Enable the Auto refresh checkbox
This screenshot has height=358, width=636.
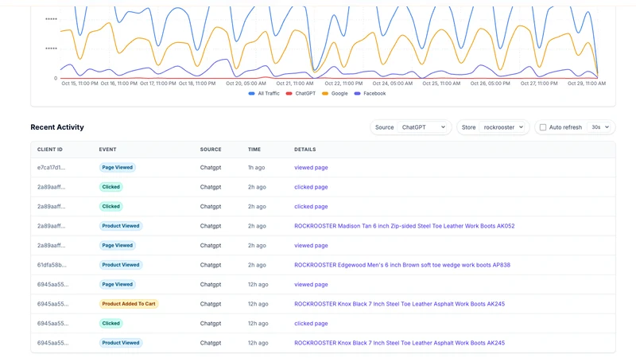point(543,127)
